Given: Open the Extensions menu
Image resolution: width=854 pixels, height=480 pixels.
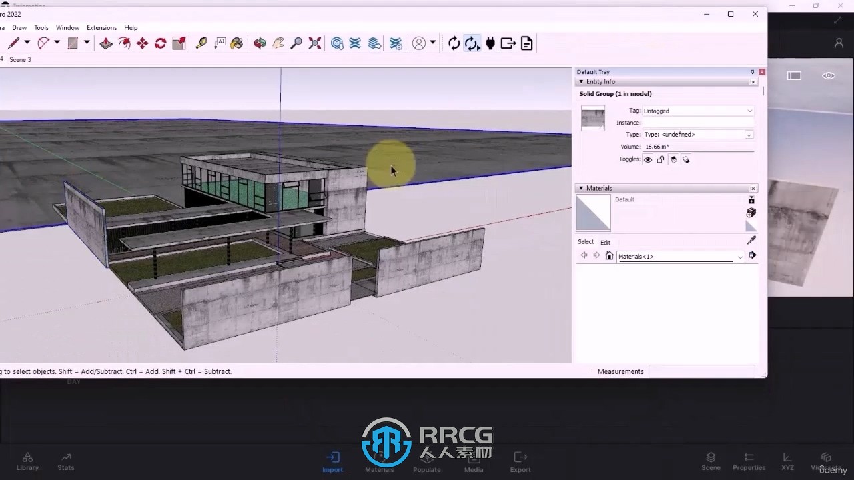Looking at the screenshot, I should (101, 27).
